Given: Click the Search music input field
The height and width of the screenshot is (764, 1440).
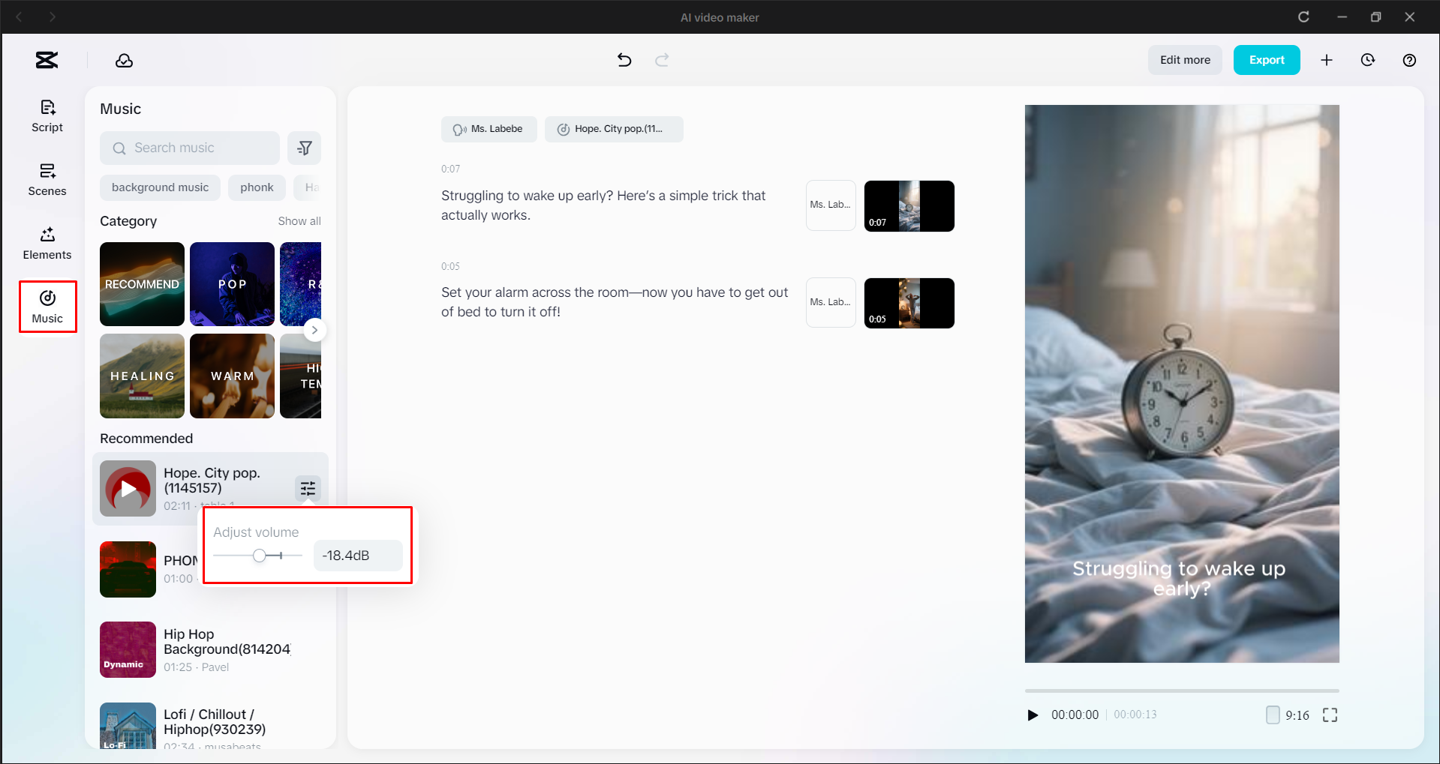Looking at the screenshot, I should tap(189, 148).
